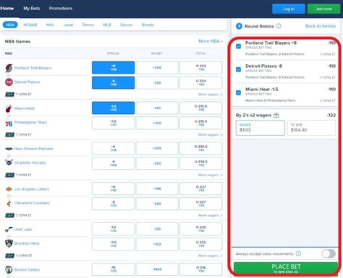Click the $100 Wager input field
This screenshot has height=278, width=343.
[261, 128]
